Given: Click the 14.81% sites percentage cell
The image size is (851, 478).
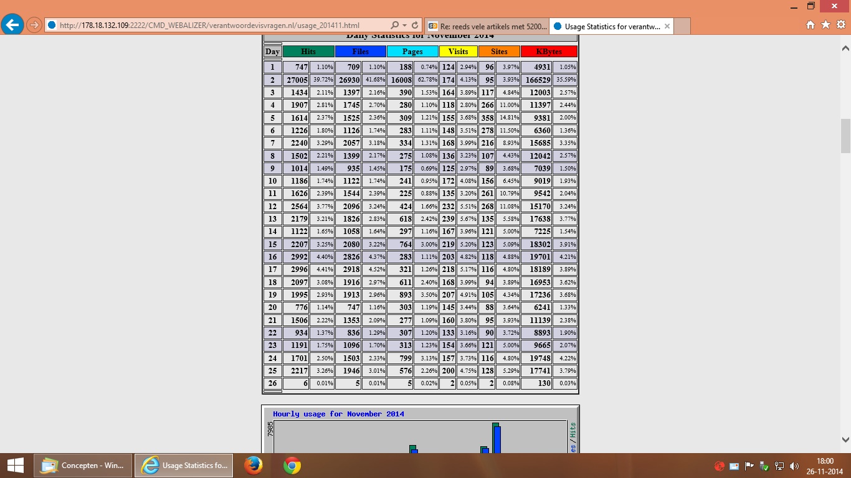Looking at the screenshot, I should click(508, 118).
